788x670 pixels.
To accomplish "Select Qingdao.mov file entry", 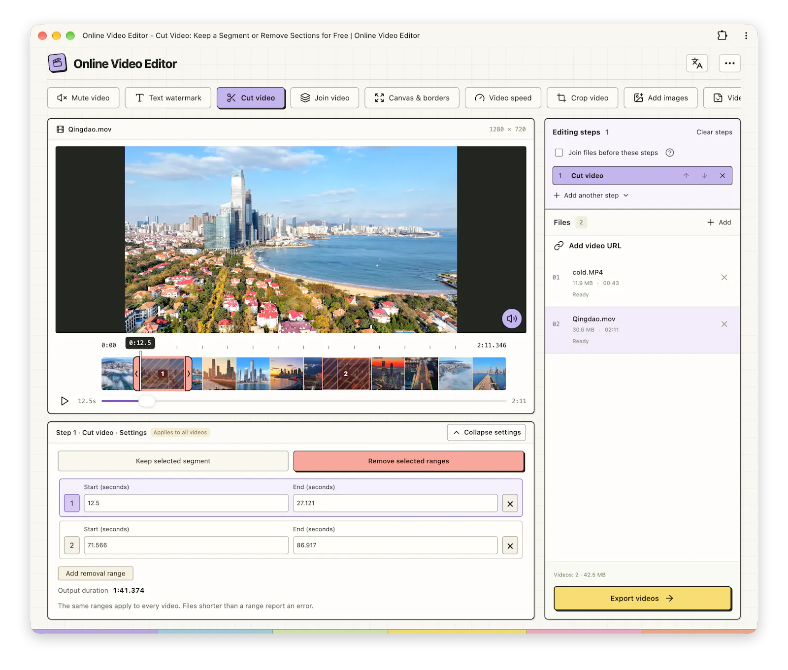I will point(642,330).
